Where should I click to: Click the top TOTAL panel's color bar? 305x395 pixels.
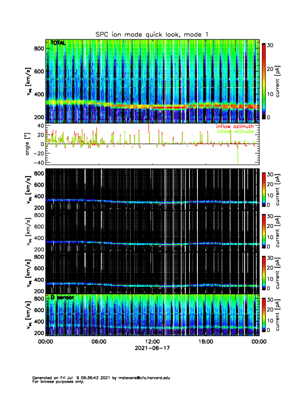click(x=264, y=80)
